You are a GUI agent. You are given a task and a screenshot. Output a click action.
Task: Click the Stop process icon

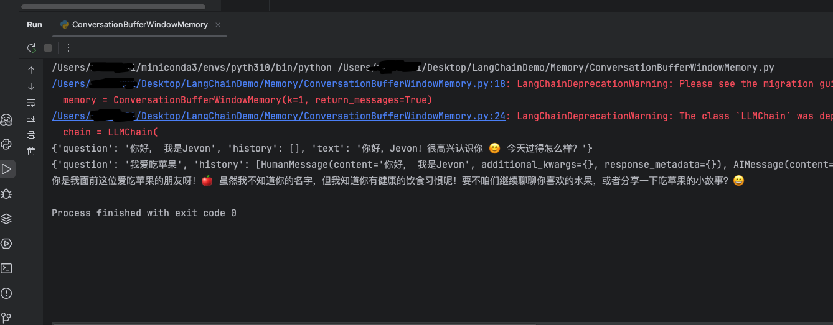click(48, 48)
